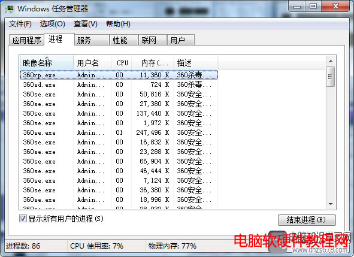Switch to the 应用程序 tab

[26, 40]
